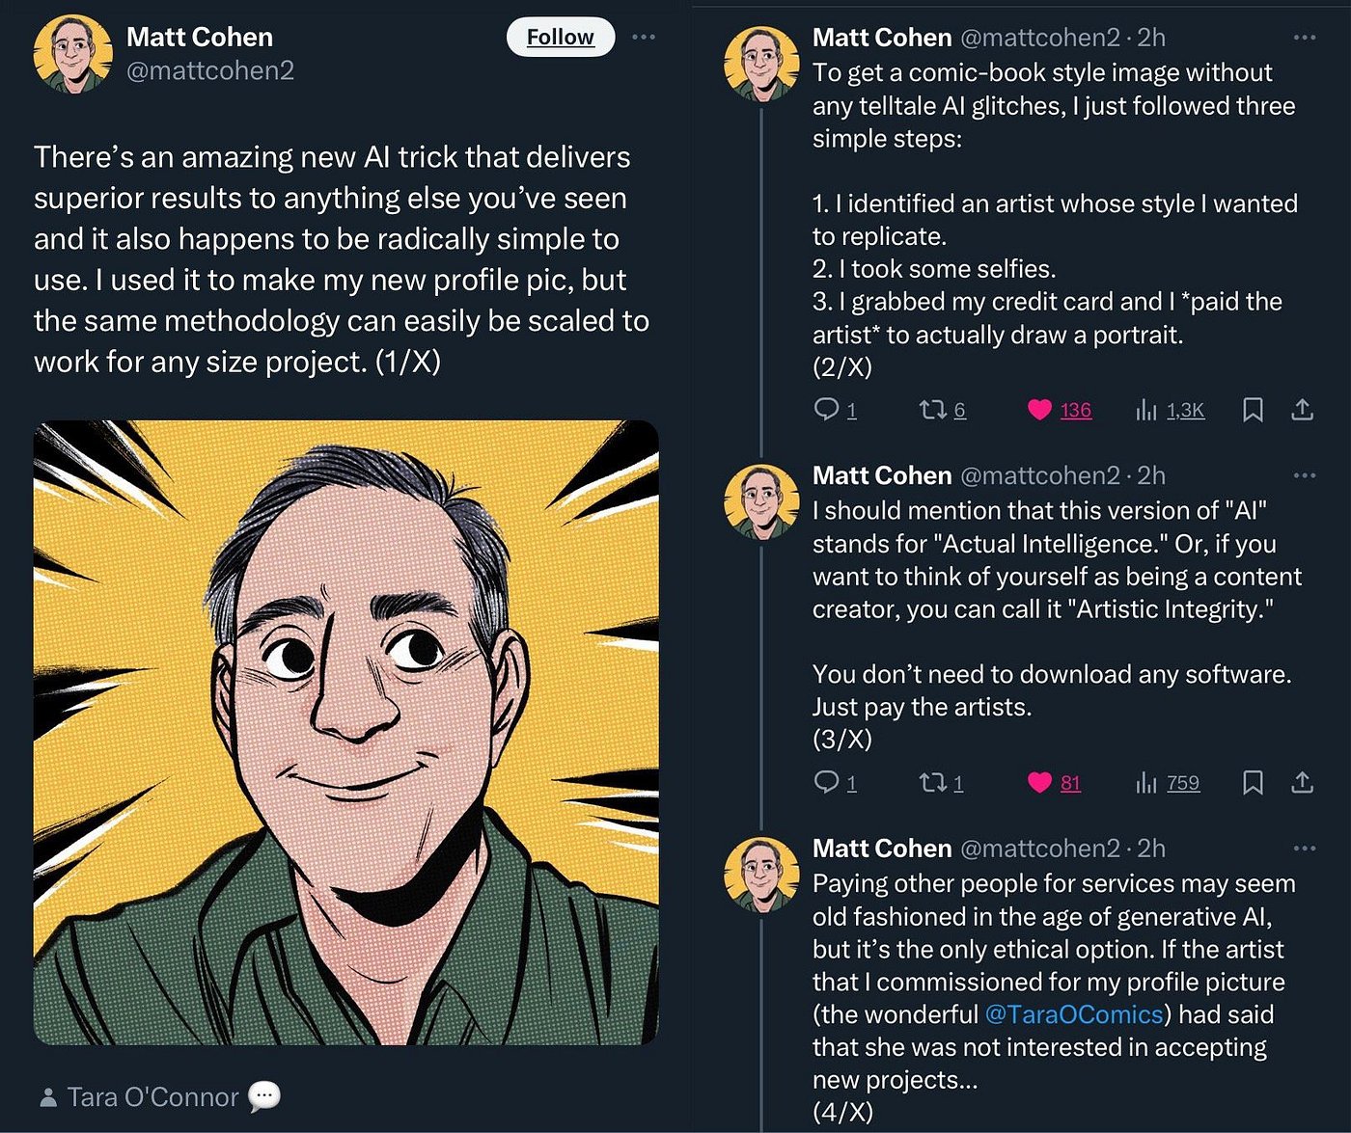Toggle like on the (2/X) tweet
Viewport: 1351px width, 1133px height.
point(1039,410)
